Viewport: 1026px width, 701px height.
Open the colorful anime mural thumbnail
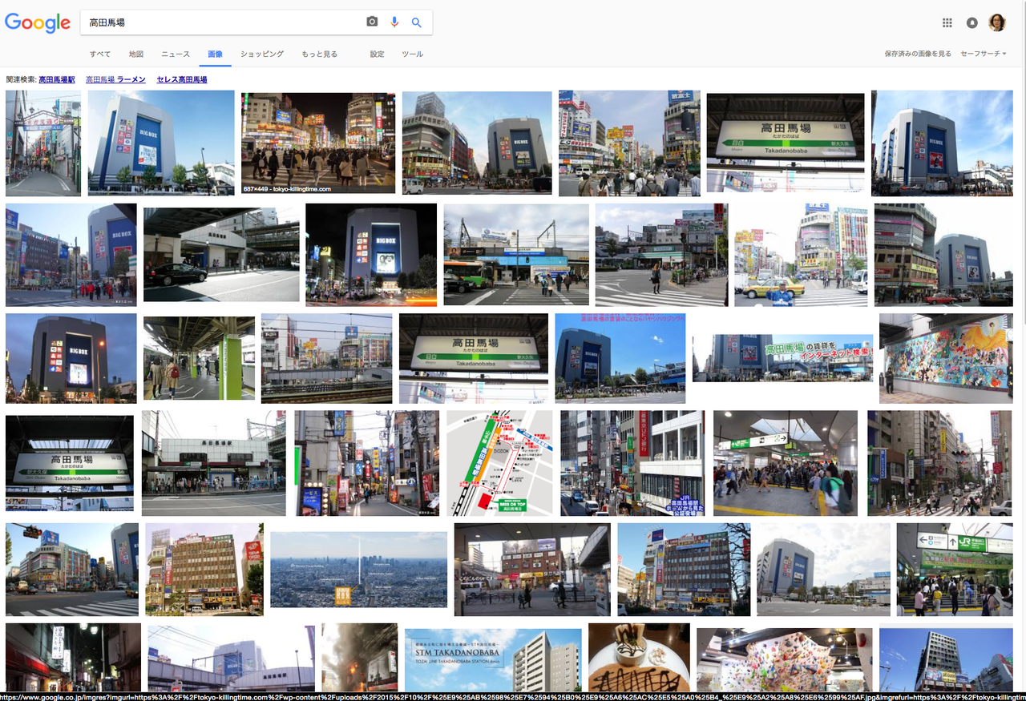pos(946,358)
